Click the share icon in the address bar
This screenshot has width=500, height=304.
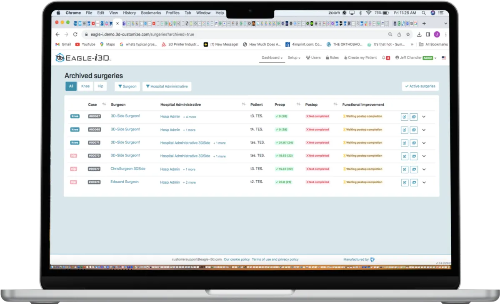[399, 35]
